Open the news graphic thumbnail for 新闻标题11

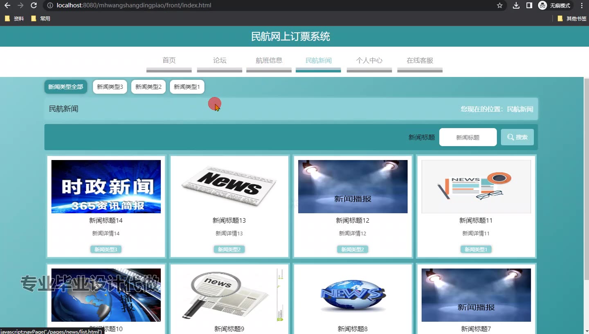tap(476, 187)
